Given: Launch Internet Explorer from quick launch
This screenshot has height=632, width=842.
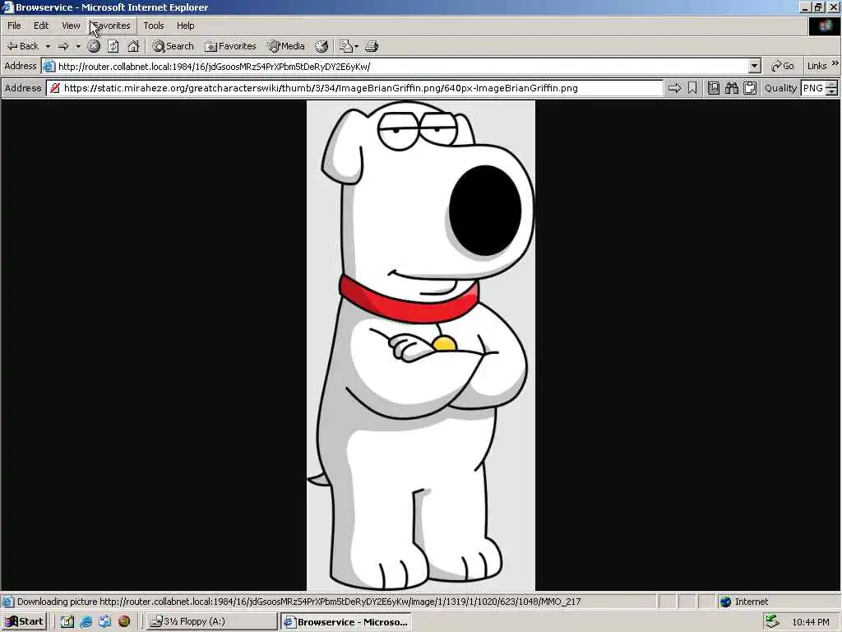Looking at the screenshot, I should pyautogui.click(x=86, y=621).
